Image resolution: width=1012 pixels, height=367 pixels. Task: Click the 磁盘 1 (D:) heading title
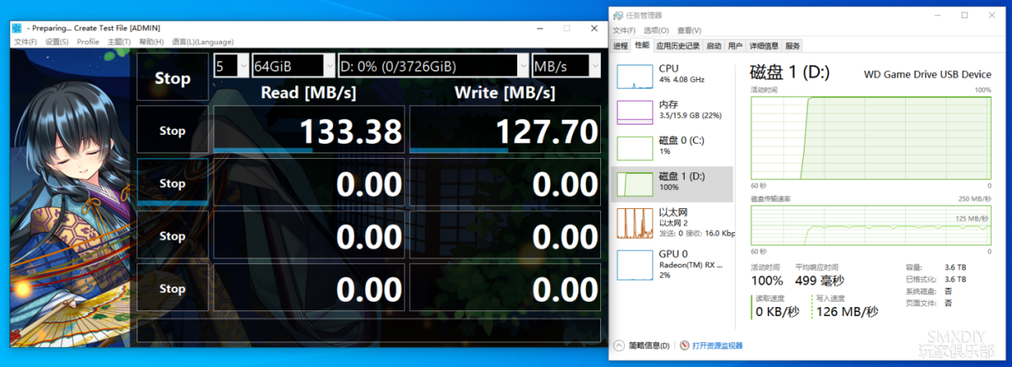[790, 73]
